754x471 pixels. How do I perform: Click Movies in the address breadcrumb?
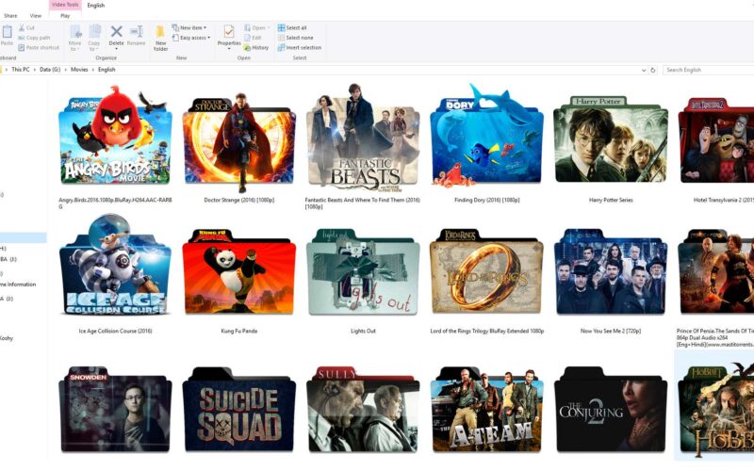(x=79, y=70)
